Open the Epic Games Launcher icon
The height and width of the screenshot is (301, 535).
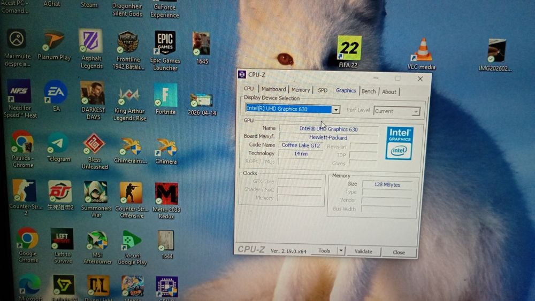[165, 50]
